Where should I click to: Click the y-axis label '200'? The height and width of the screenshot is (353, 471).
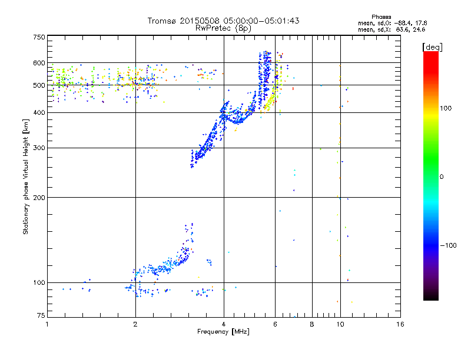39,198
